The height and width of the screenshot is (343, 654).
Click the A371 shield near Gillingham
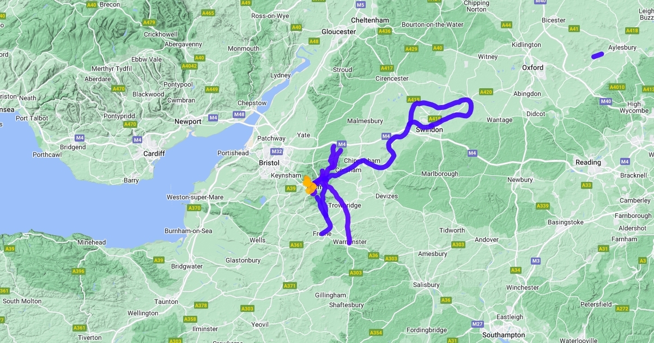290,286
